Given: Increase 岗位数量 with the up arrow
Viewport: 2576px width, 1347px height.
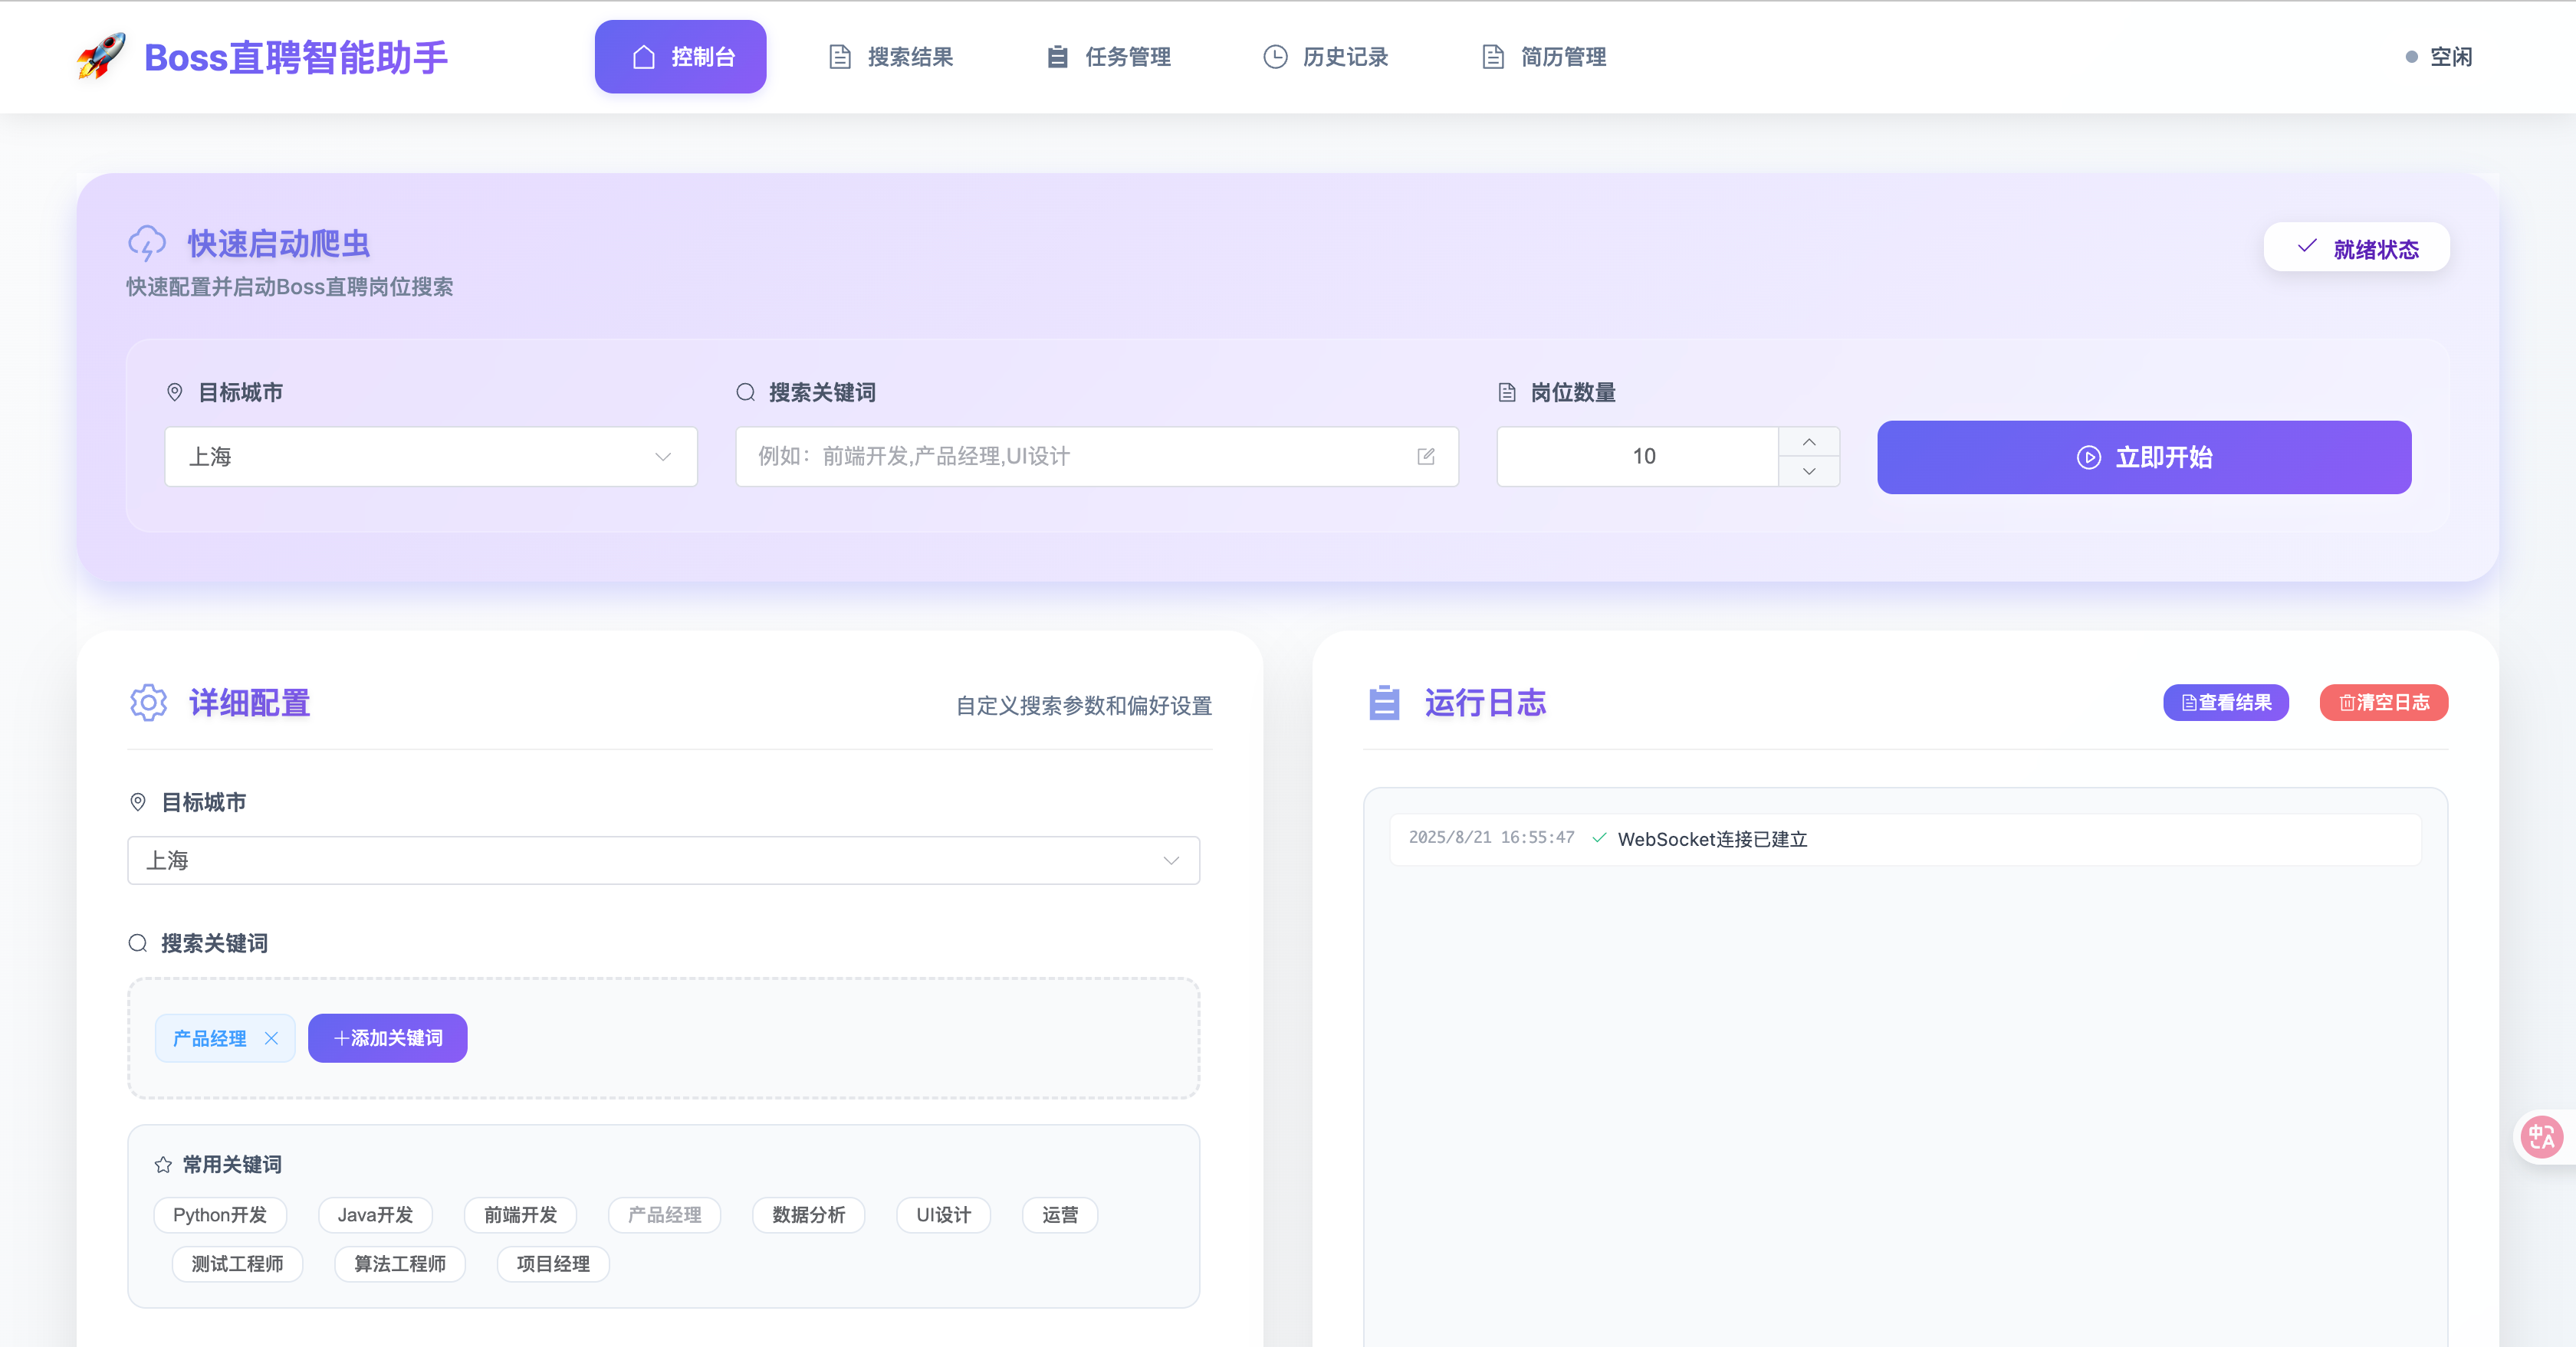Looking at the screenshot, I should tap(1809, 441).
